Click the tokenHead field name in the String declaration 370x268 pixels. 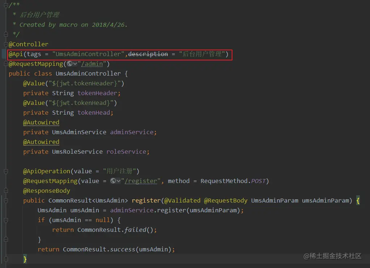(94, 113)
